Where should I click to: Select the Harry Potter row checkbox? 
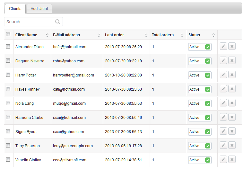(x=8, y=75)
